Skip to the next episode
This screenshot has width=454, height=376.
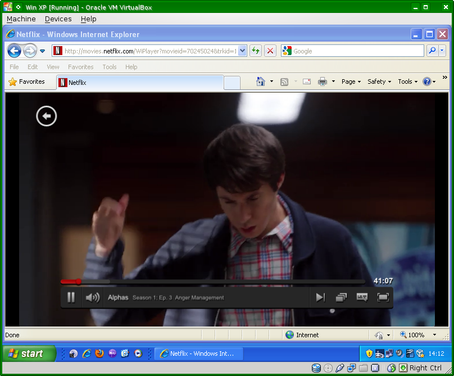tap(320, 297)
